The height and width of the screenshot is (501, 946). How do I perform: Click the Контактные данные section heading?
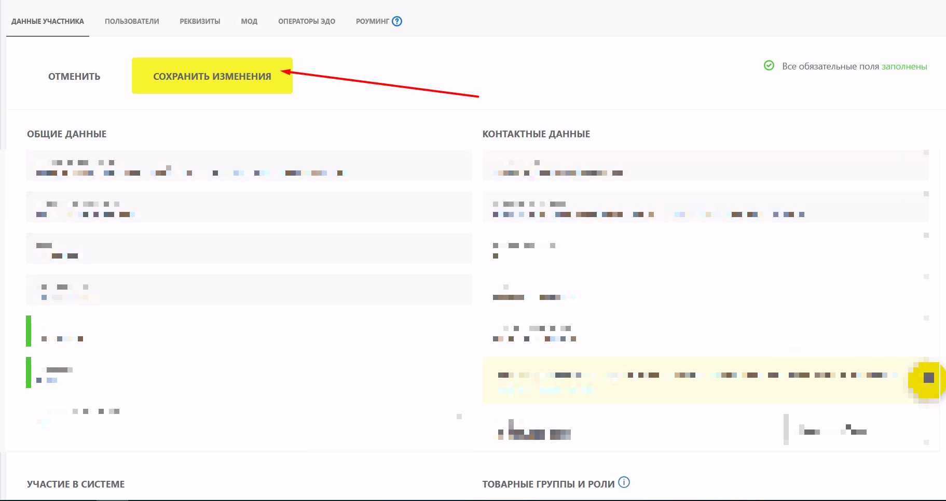coord(536,134)
